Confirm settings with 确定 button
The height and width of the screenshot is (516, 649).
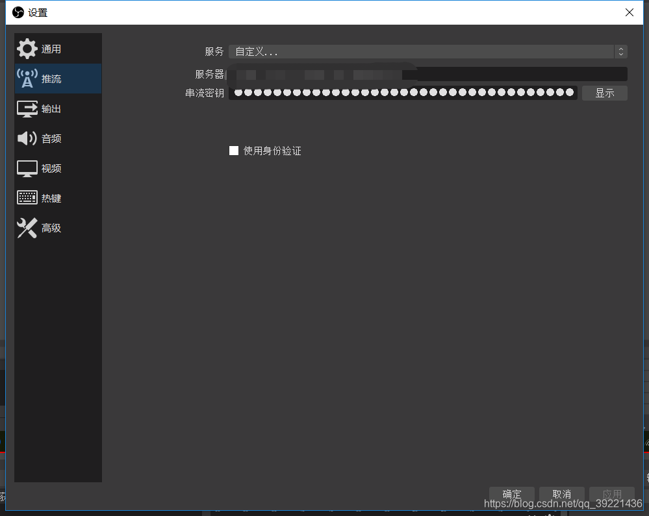pyautogui.click(x=511, y=494)
